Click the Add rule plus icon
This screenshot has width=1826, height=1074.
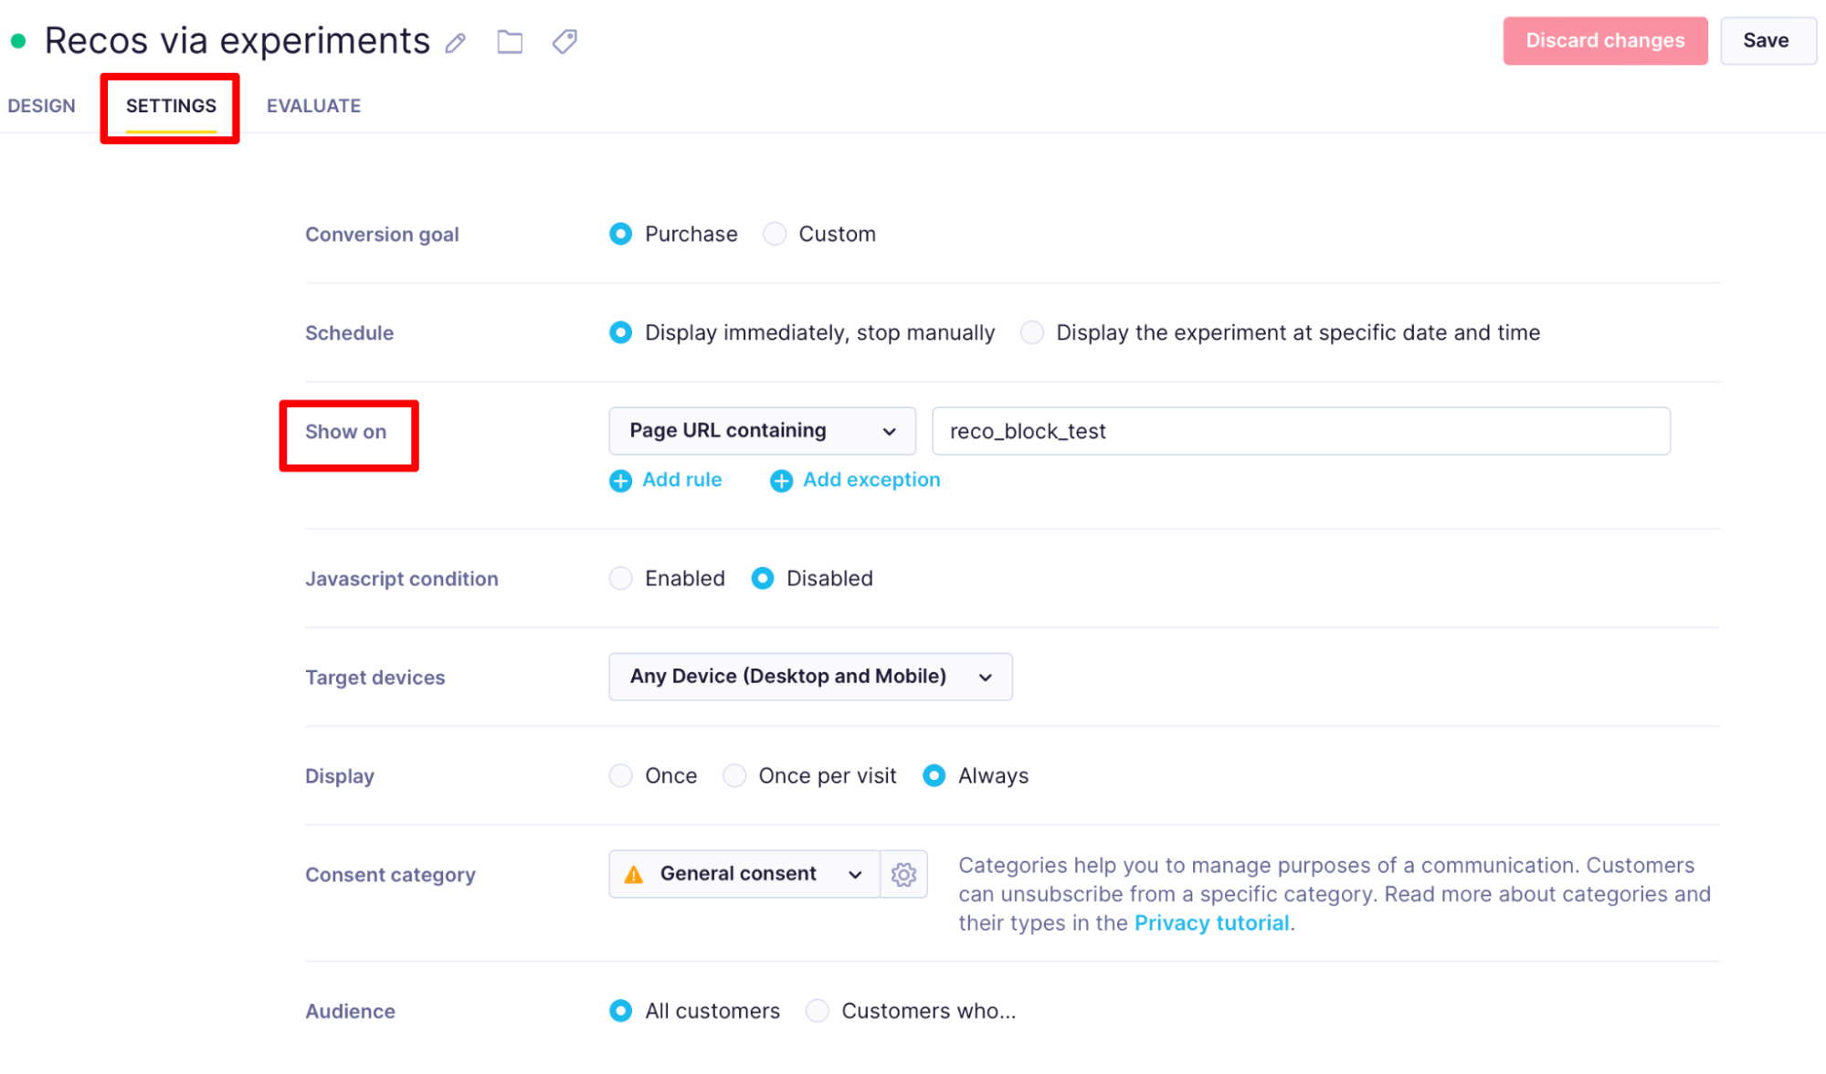click(620, 480)
